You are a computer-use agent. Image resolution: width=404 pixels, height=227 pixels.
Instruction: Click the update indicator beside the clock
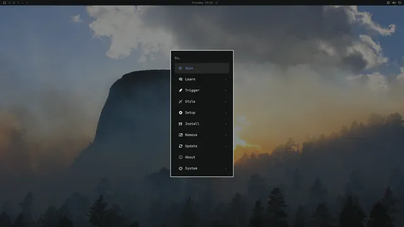217,3
